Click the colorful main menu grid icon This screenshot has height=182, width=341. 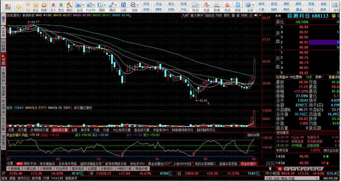click(x=8, y=6)
